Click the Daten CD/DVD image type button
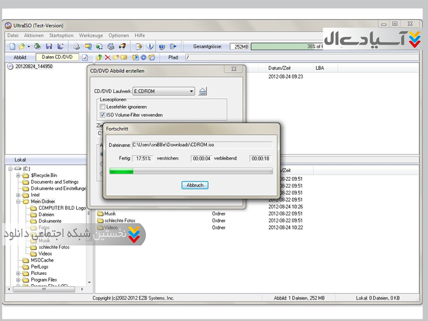This screenshot has width=428, height=321. [x=57, y=57]
